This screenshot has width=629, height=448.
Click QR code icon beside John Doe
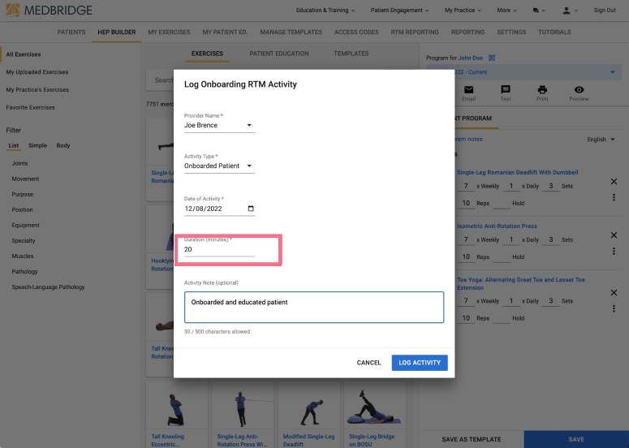tap(492, 58)
